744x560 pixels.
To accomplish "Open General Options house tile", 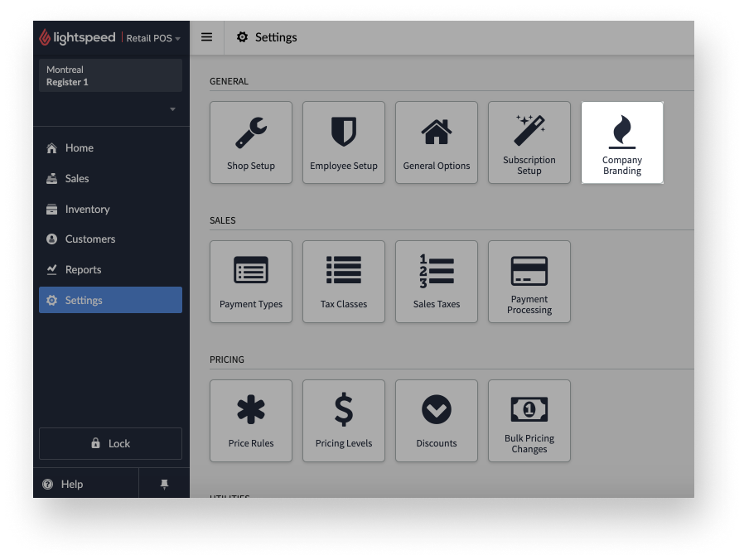I will tap(437, 142).
